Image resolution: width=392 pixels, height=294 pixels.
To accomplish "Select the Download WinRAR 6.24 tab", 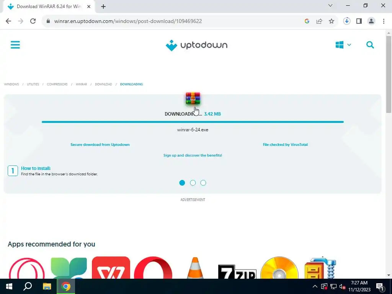I will [49, 7].
